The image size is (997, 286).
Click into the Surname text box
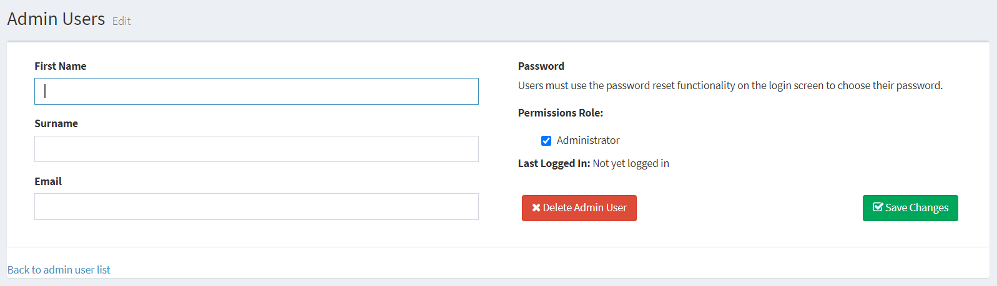point(256,149)
